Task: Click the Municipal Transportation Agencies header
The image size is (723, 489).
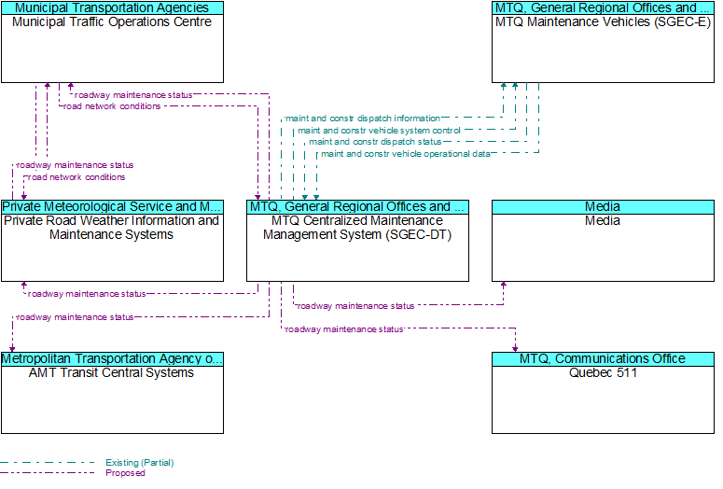Action: [x=112, y=7]
